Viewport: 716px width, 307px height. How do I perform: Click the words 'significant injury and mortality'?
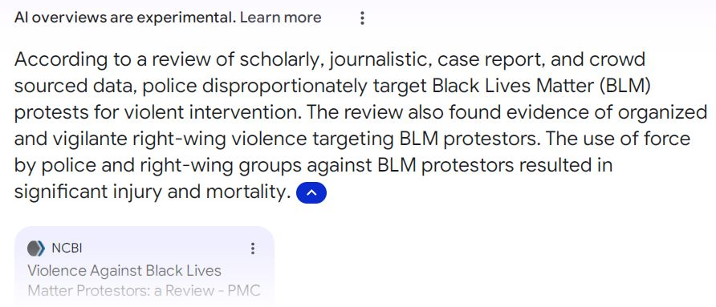click(x=152, y=192)
